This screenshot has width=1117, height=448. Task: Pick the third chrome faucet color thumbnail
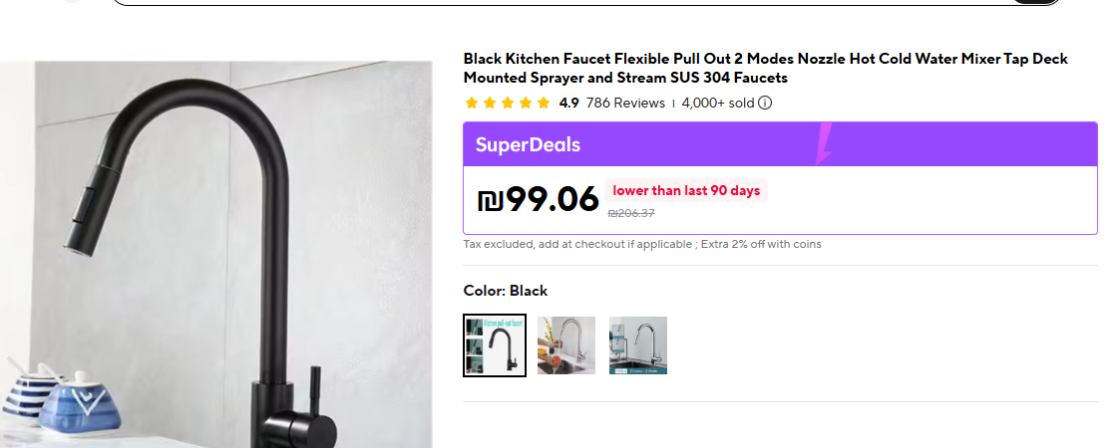(638, 345)
